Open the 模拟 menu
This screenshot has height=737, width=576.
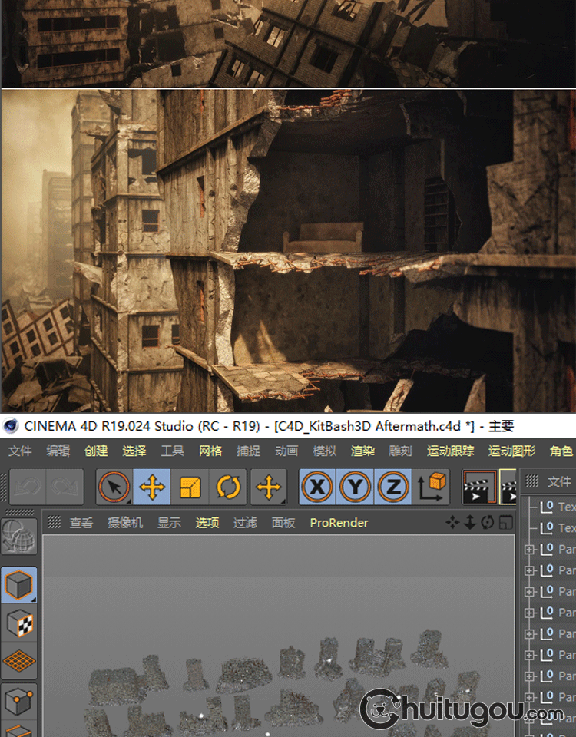324,451
